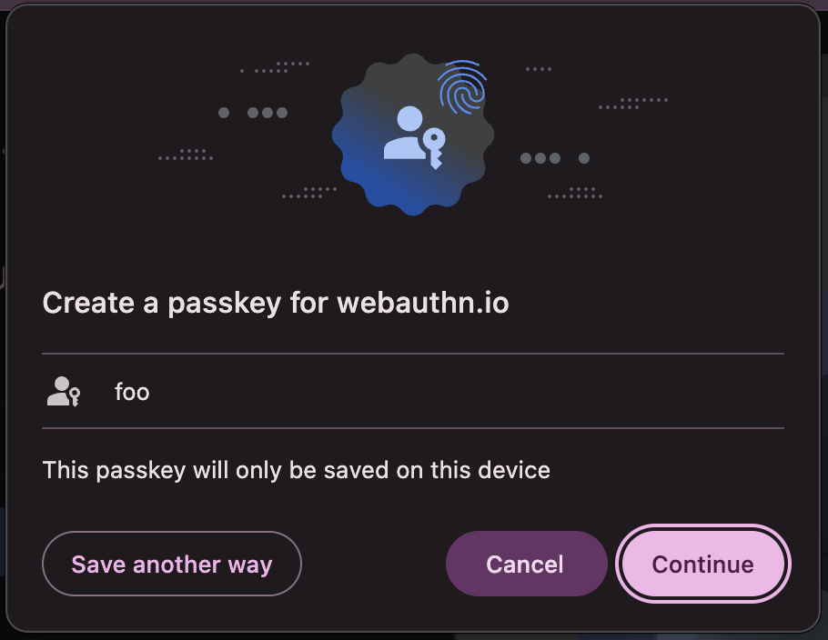The image size is (828, 640).
Task: Click the webauthn.io domain in the heading
Action: (423, 303)
